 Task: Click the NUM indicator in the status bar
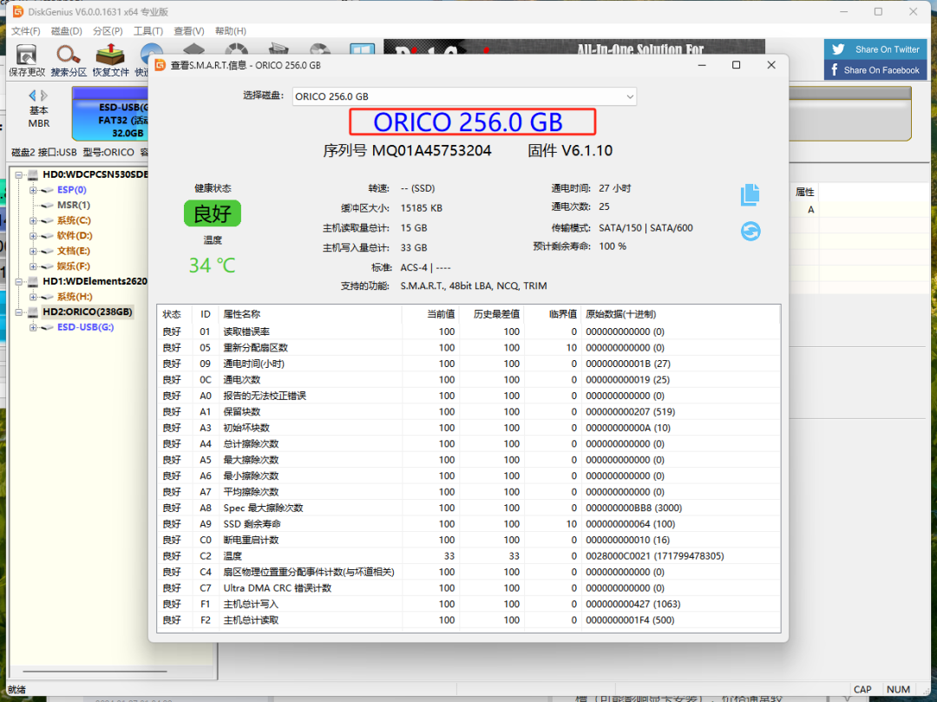[x=898, y=690]
